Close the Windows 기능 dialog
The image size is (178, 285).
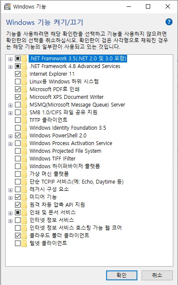[x=168, y=6]
